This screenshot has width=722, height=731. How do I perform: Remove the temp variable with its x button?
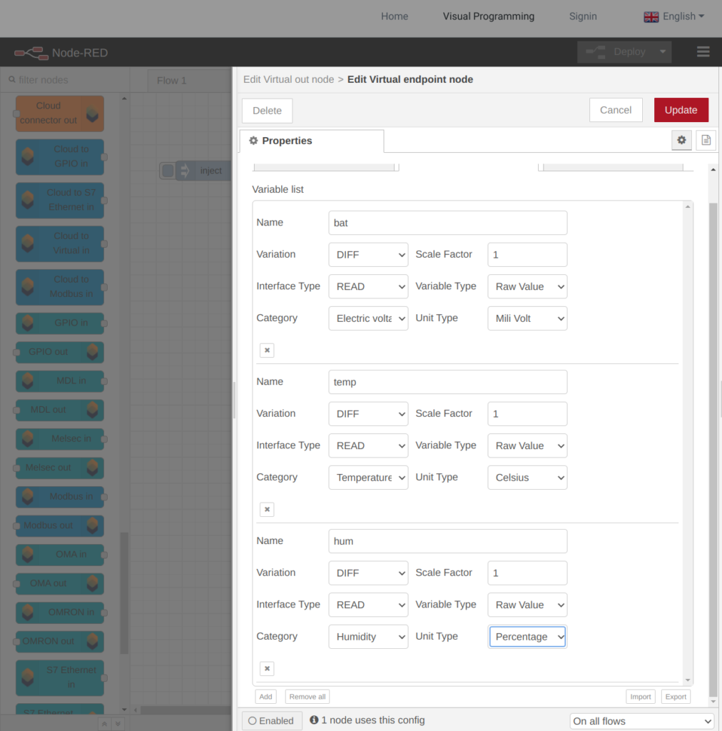click(267, 509)
